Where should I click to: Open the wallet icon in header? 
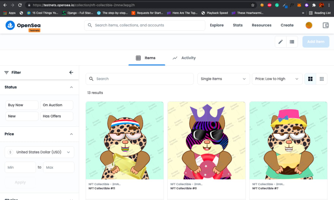click(x=326, y=25)
